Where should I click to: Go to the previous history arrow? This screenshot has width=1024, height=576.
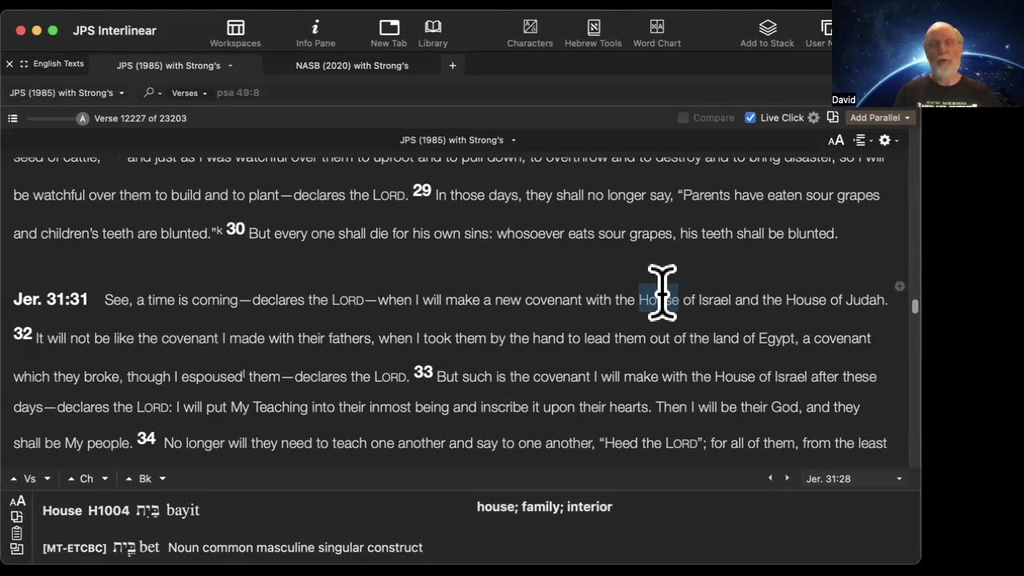pos(770,478)
